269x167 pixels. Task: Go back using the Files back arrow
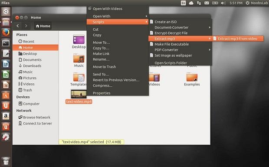pyautogui.click(x=18, y=26)
